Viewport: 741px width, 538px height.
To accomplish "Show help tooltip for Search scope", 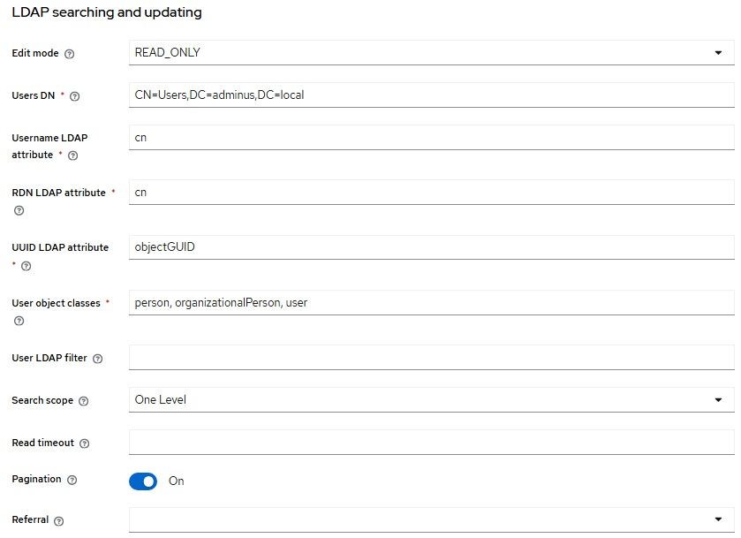I will click(x=84, y=401).
